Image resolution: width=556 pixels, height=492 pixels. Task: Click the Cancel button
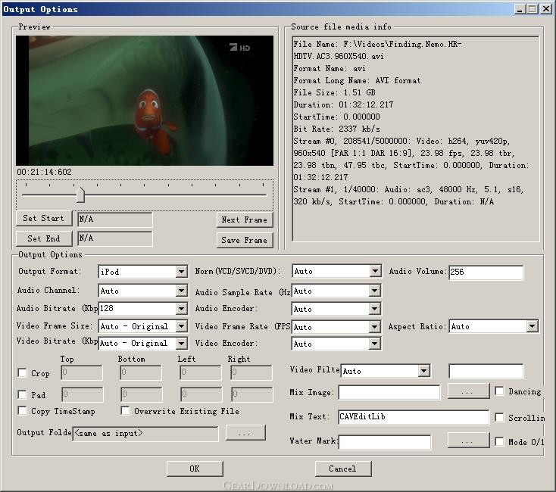coord(343,469)
